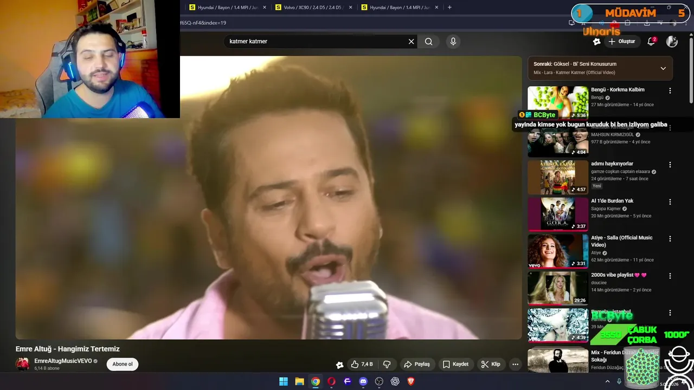This screenshot has height=390, width=694.
Task: Create a clip with the Klip button
Action: click(x=491, y=364)
